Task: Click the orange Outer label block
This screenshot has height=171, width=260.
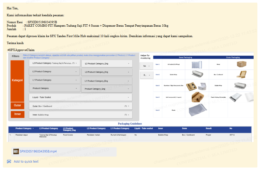Action: (x=17, y=105)
